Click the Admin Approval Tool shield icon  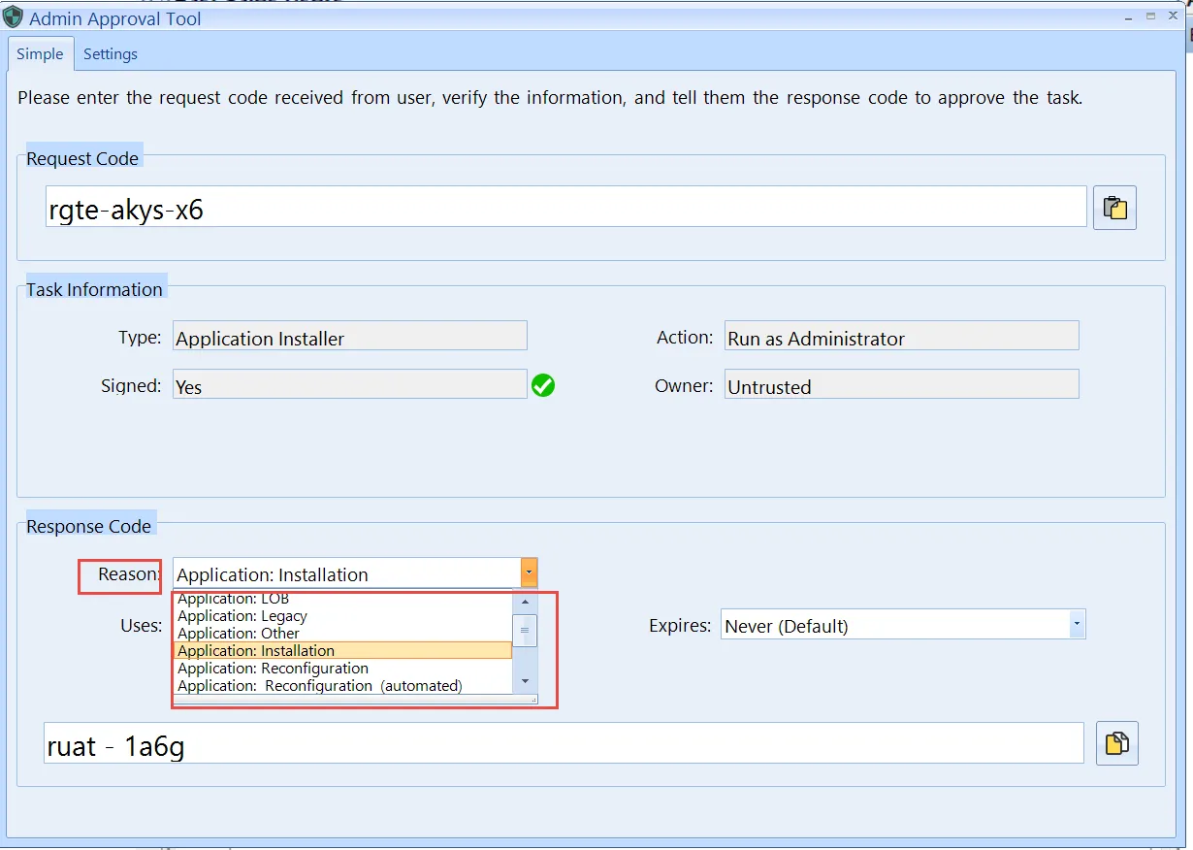[x=14, y=17]
